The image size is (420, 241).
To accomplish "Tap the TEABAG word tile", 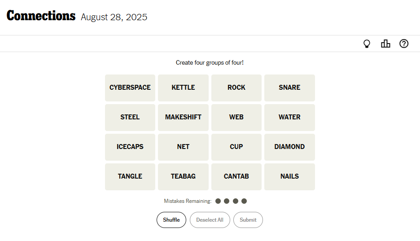I will 183,176.
